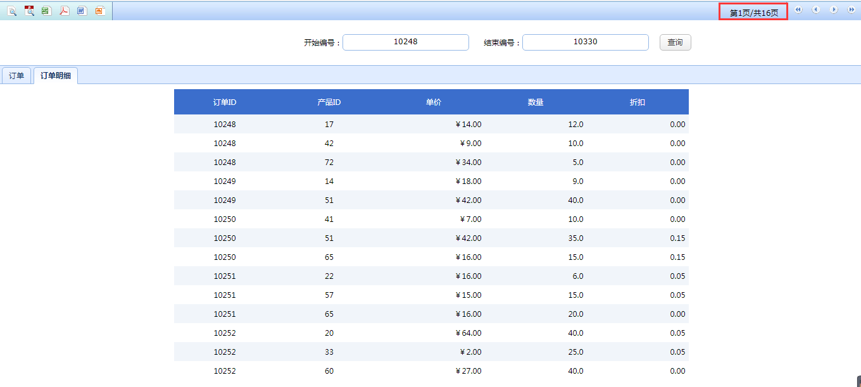Jump to the first page
Image resolution: width=861 pixels, height=387 pixels.
[798, 10]
